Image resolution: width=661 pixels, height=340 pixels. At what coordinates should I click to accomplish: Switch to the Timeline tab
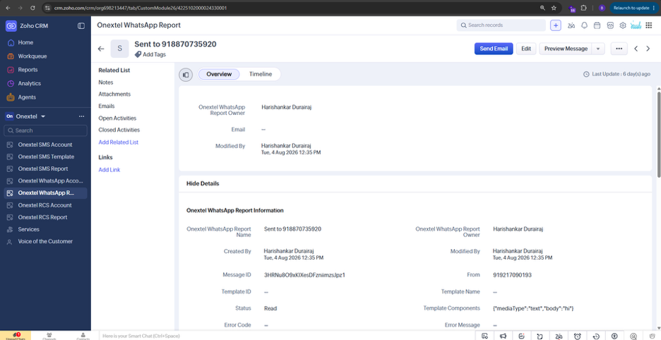coord(260,74)
